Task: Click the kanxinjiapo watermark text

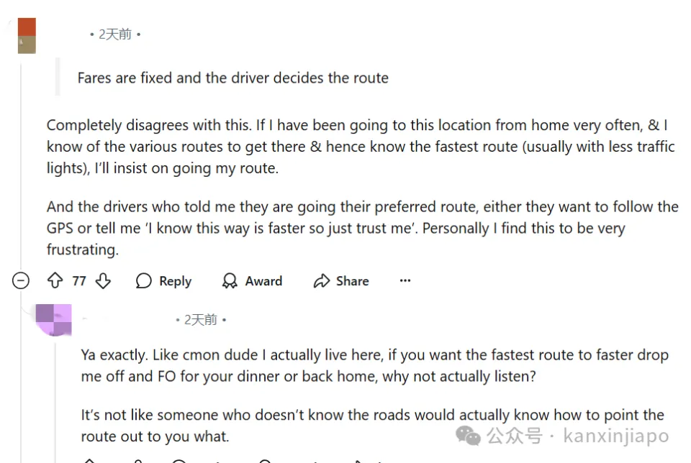Action: click(616, 436)
